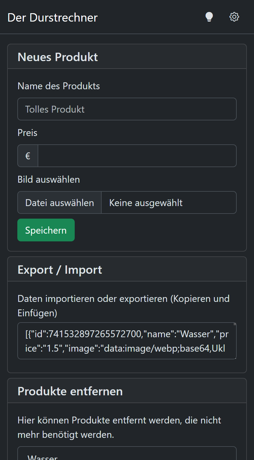Toggle the lightbulb dark mode icon
The image size is (254, 460).
pos(209,17)
